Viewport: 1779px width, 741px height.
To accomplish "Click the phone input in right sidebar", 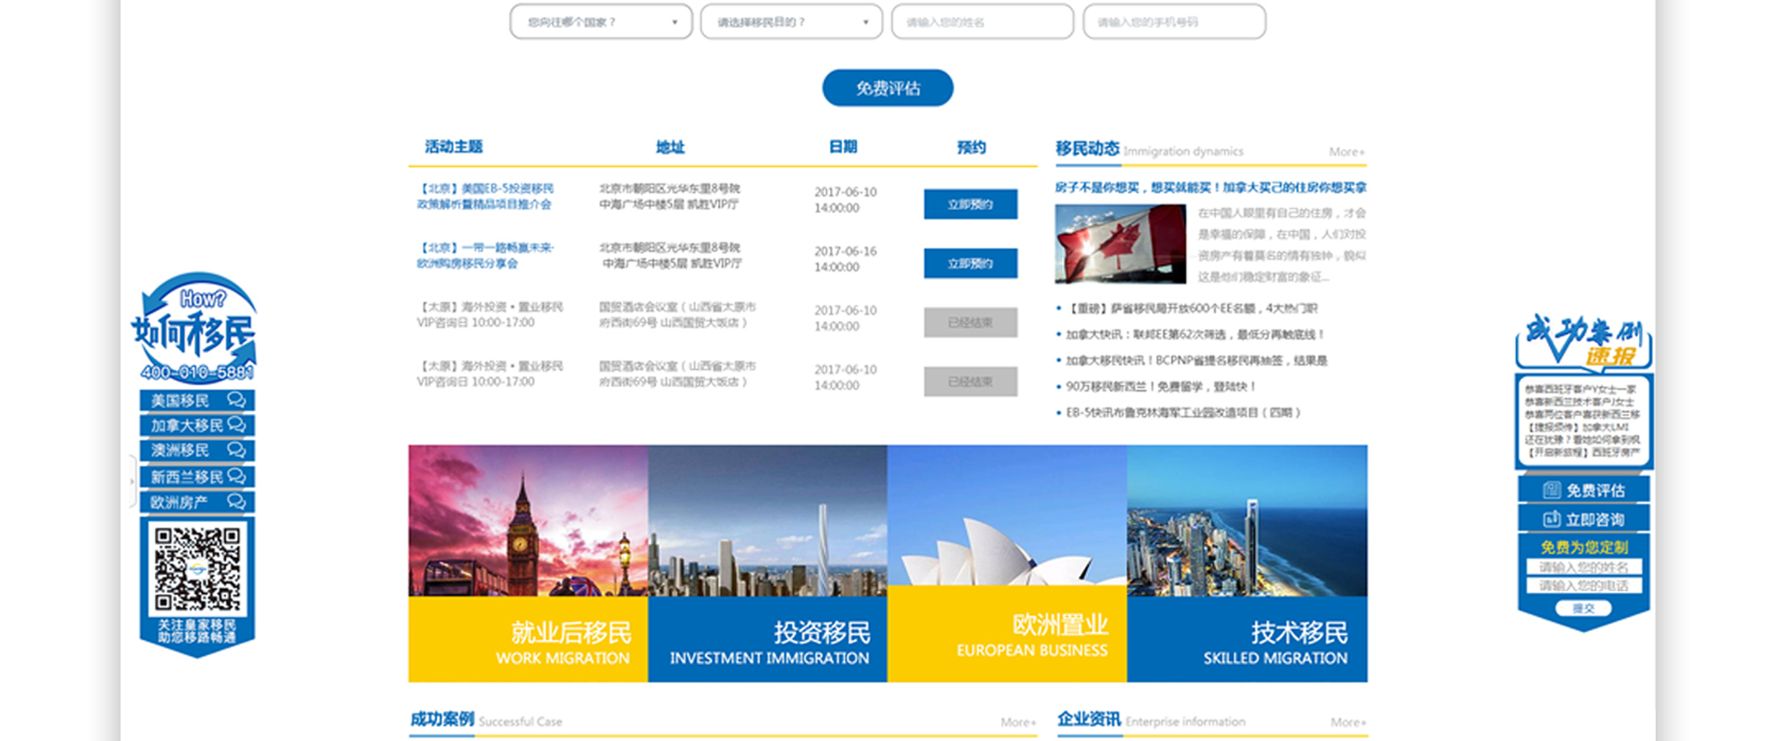I will click(1583, 585).
